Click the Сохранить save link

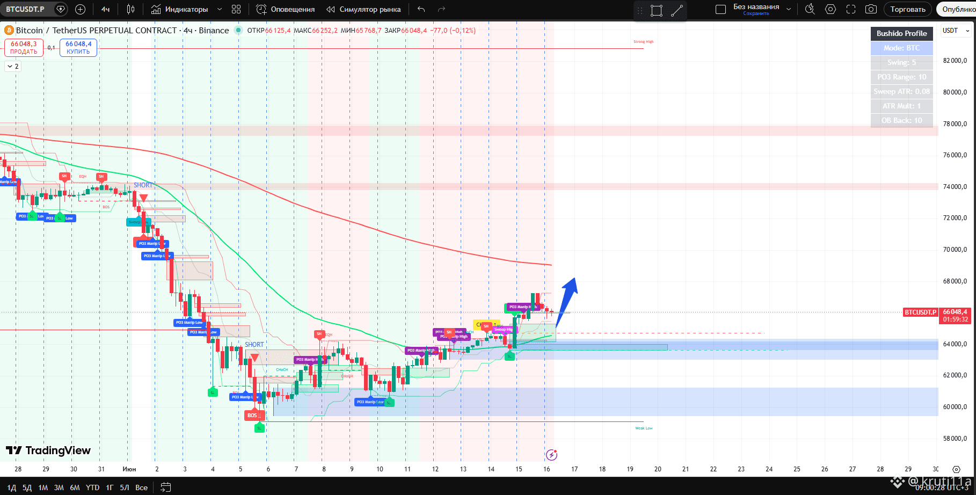click(x=756, y=13)
